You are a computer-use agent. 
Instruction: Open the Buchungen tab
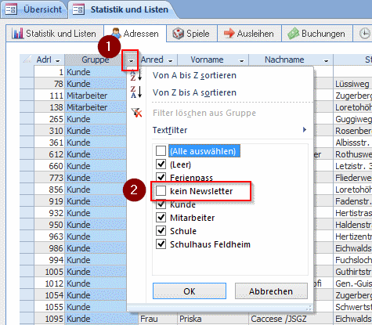tap(317, 34)
